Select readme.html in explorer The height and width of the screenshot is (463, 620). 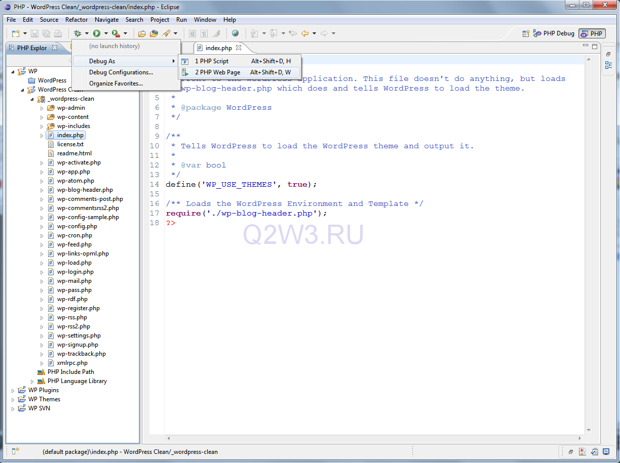point(74,153)
